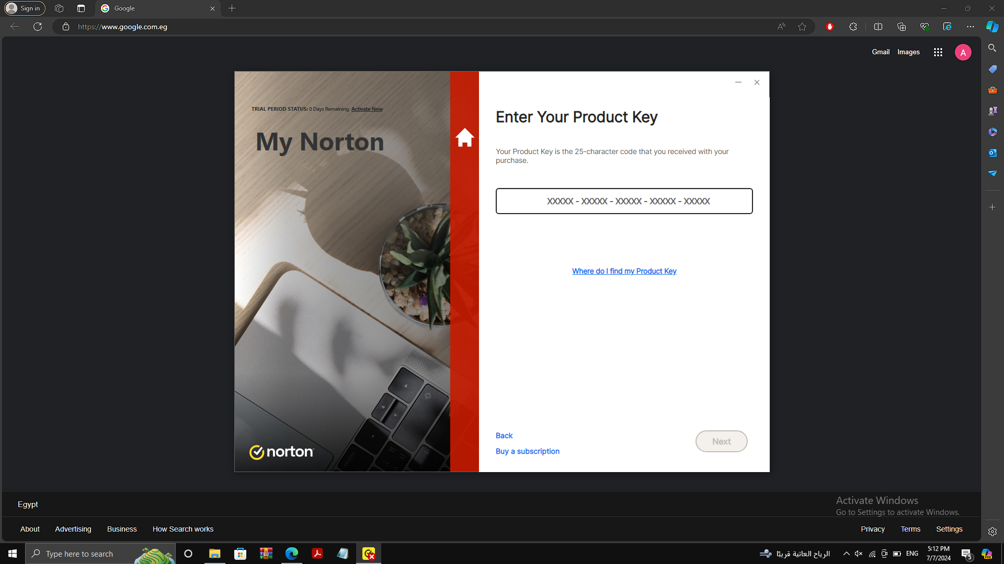Click Advertising footer link

(73, 529)
